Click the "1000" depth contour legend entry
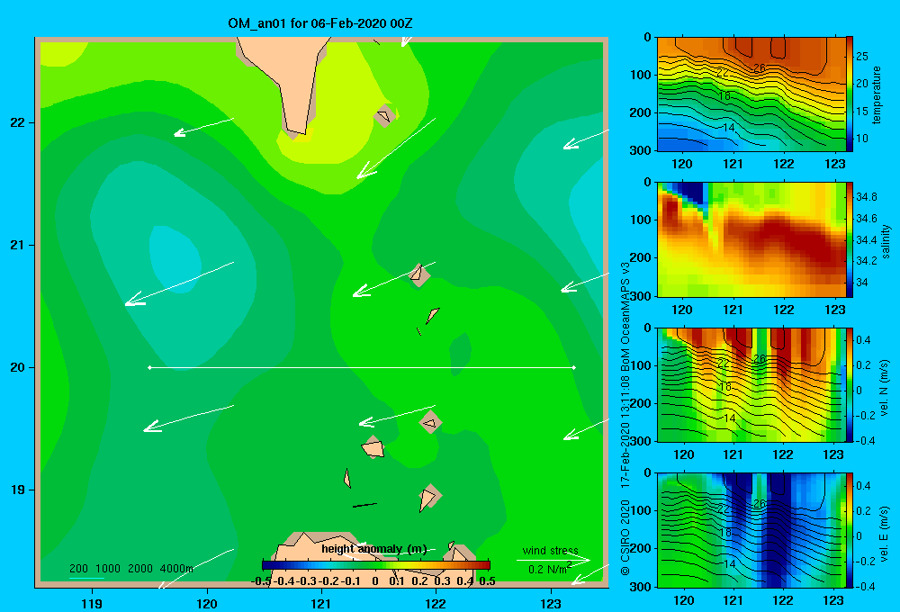900x612 pixels. pos(108,569)
